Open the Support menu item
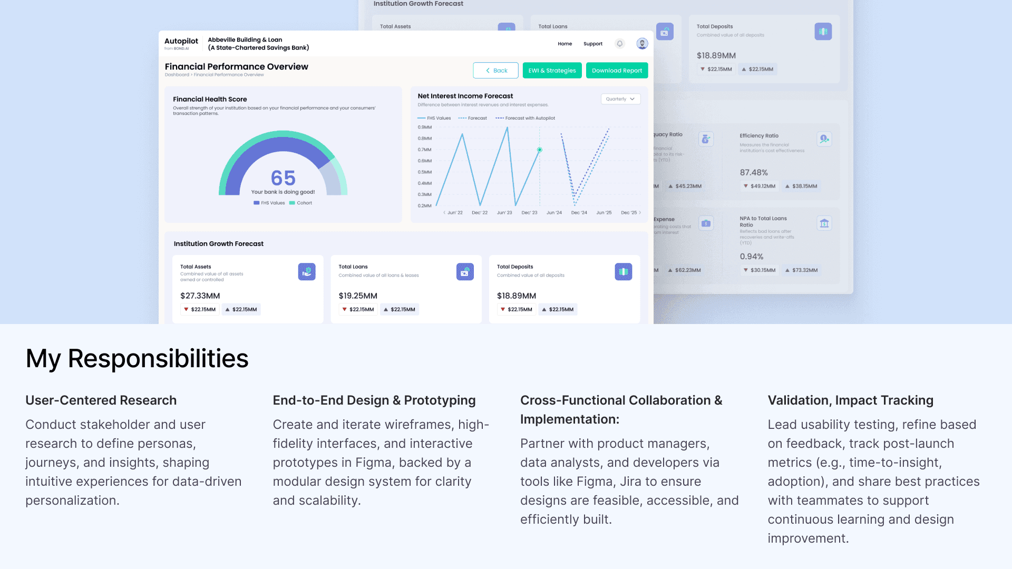This screenshot has height=569, width=1012. [x=592, y=44]
